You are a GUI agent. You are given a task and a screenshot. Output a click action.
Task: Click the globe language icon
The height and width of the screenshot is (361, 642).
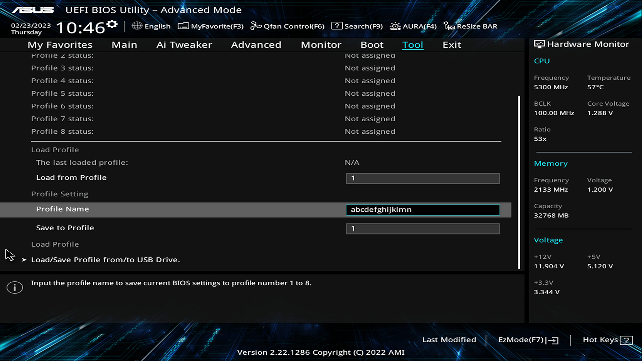pyautogui.click(x=137, y=26)
